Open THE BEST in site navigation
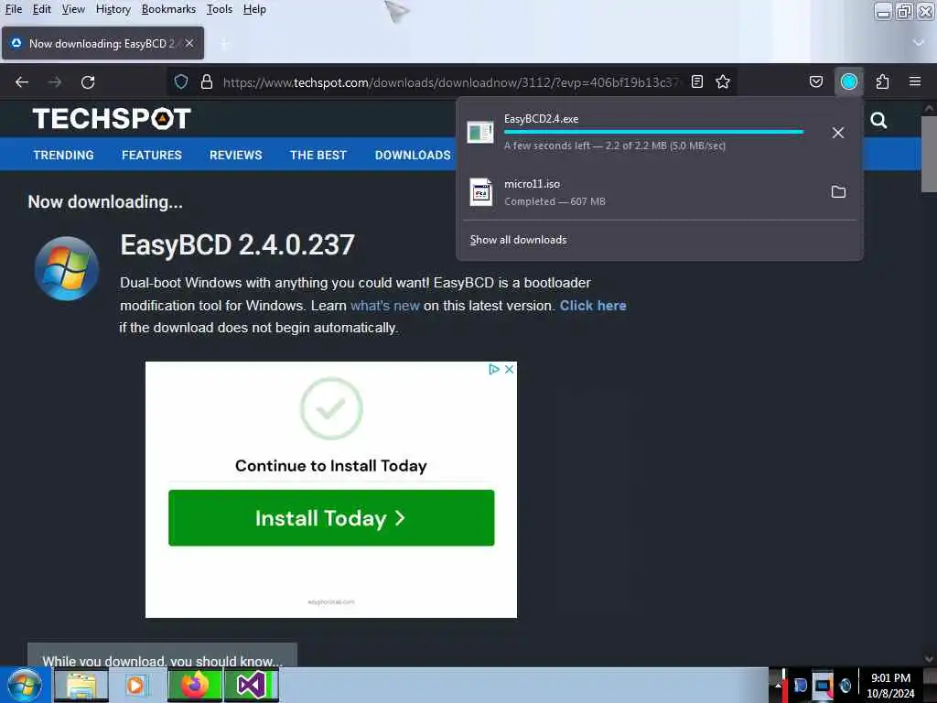Image resolution: width=937 pixels, height=703 pixels. click(x=318, y=155)
